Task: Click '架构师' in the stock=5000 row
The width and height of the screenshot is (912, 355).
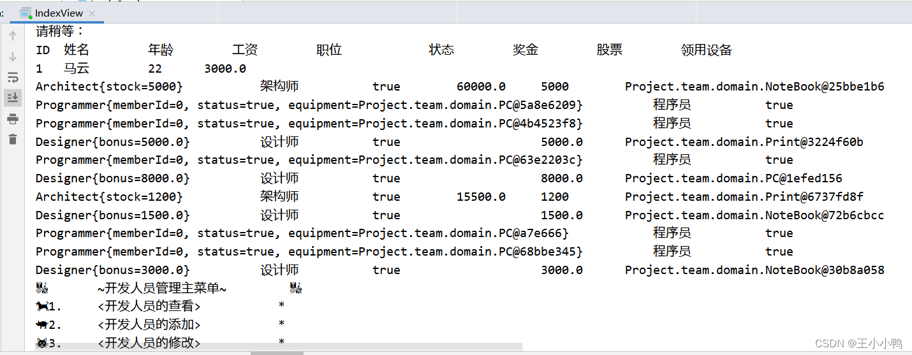Action: 279,87
